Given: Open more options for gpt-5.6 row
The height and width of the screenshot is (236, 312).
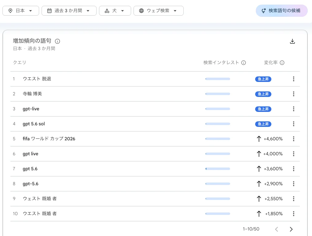Looking at the screenshot, I should [293, 184].
